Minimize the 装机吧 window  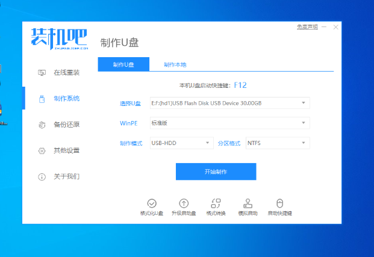coord(323,27)
